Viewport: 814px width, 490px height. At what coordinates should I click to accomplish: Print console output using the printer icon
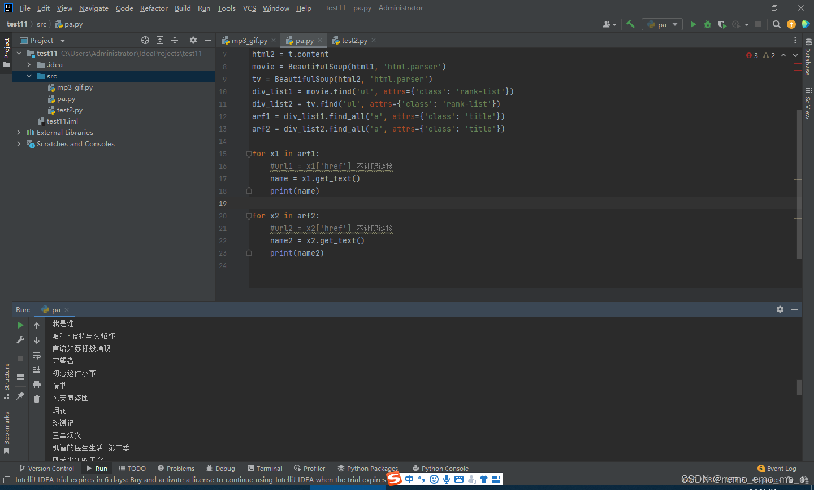[37, 385]
